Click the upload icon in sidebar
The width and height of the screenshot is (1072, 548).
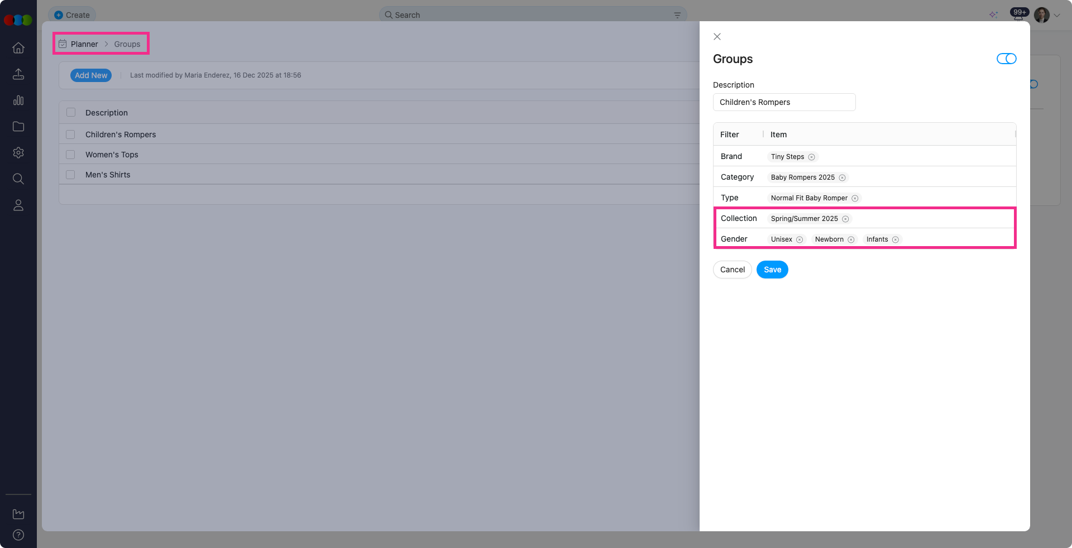pyautogui.click(x=18, y=74)
